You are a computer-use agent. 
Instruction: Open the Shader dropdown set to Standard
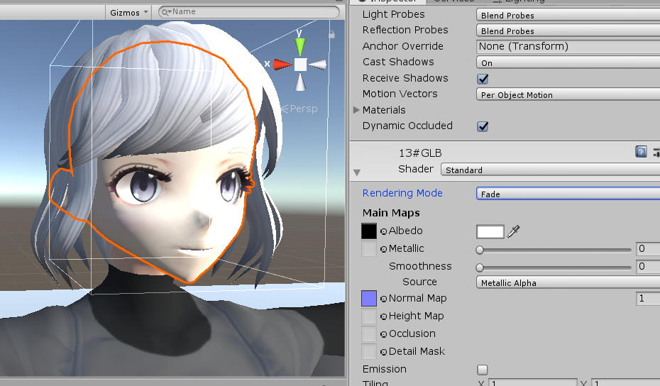550,170
